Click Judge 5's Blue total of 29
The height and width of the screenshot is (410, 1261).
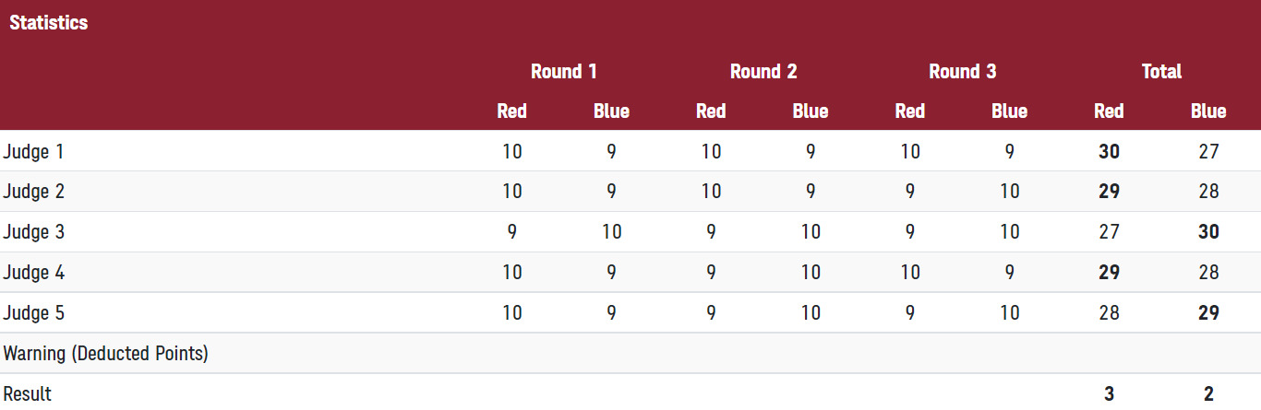1208,313
